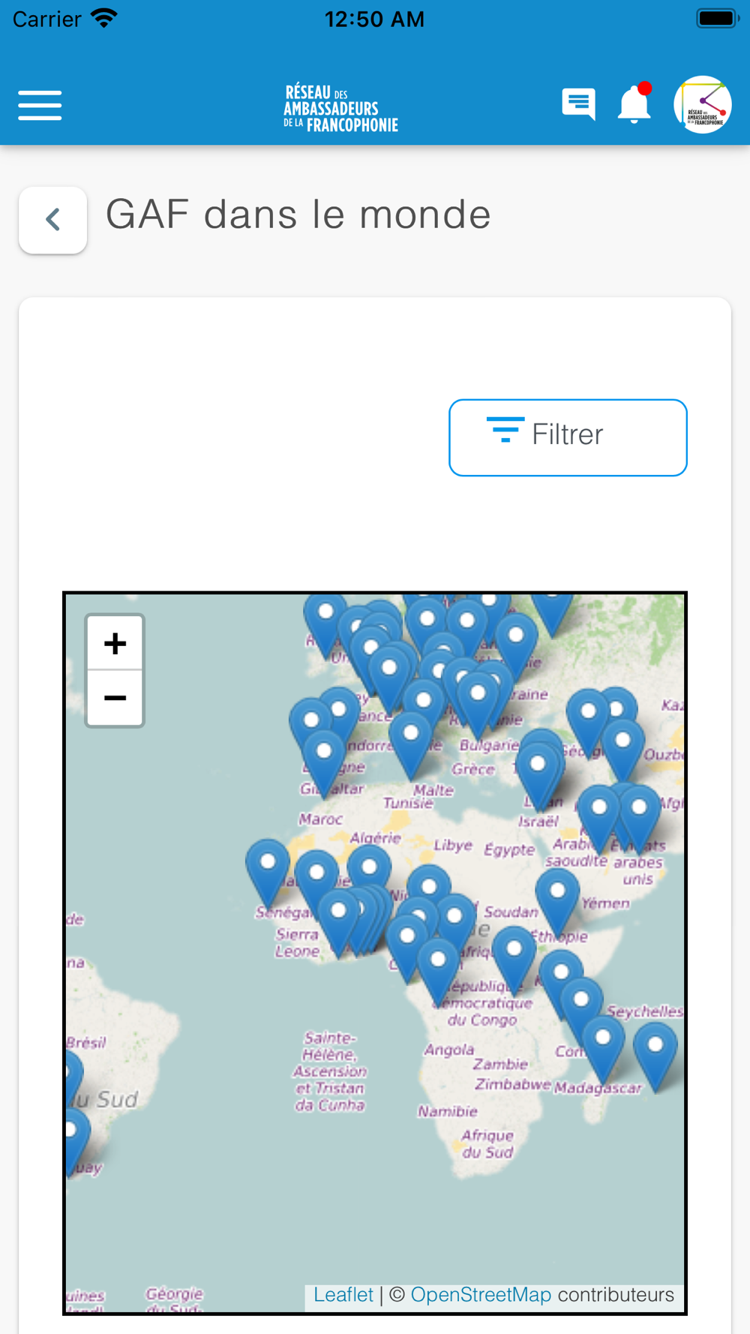Select the map pin near Madagascar on the far right
This screenshot has width=750, height=1334.
(655, 1058)
